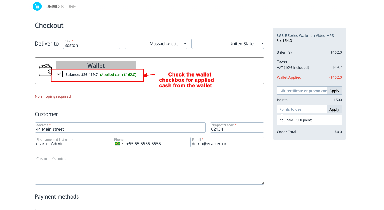Apply the gift certificate or promo code
384x210 pixels.
[x=334, y=91]
